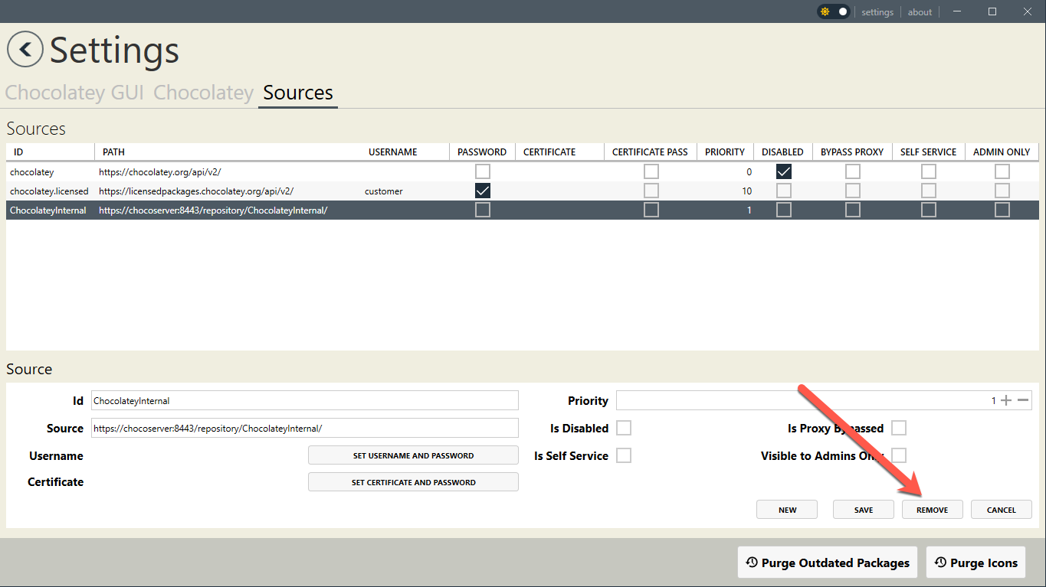Check the Is Self Service checkbox
Image resolution: width=1046 pixels, height=587 pixels.
coord(624,455)
